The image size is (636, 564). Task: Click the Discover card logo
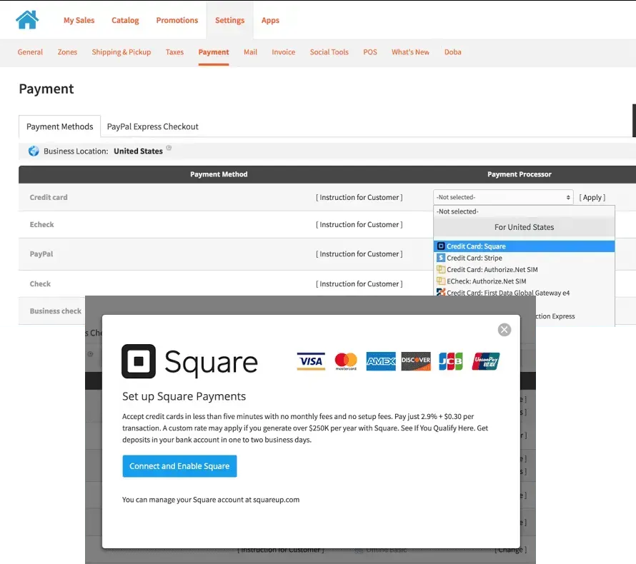416,361
